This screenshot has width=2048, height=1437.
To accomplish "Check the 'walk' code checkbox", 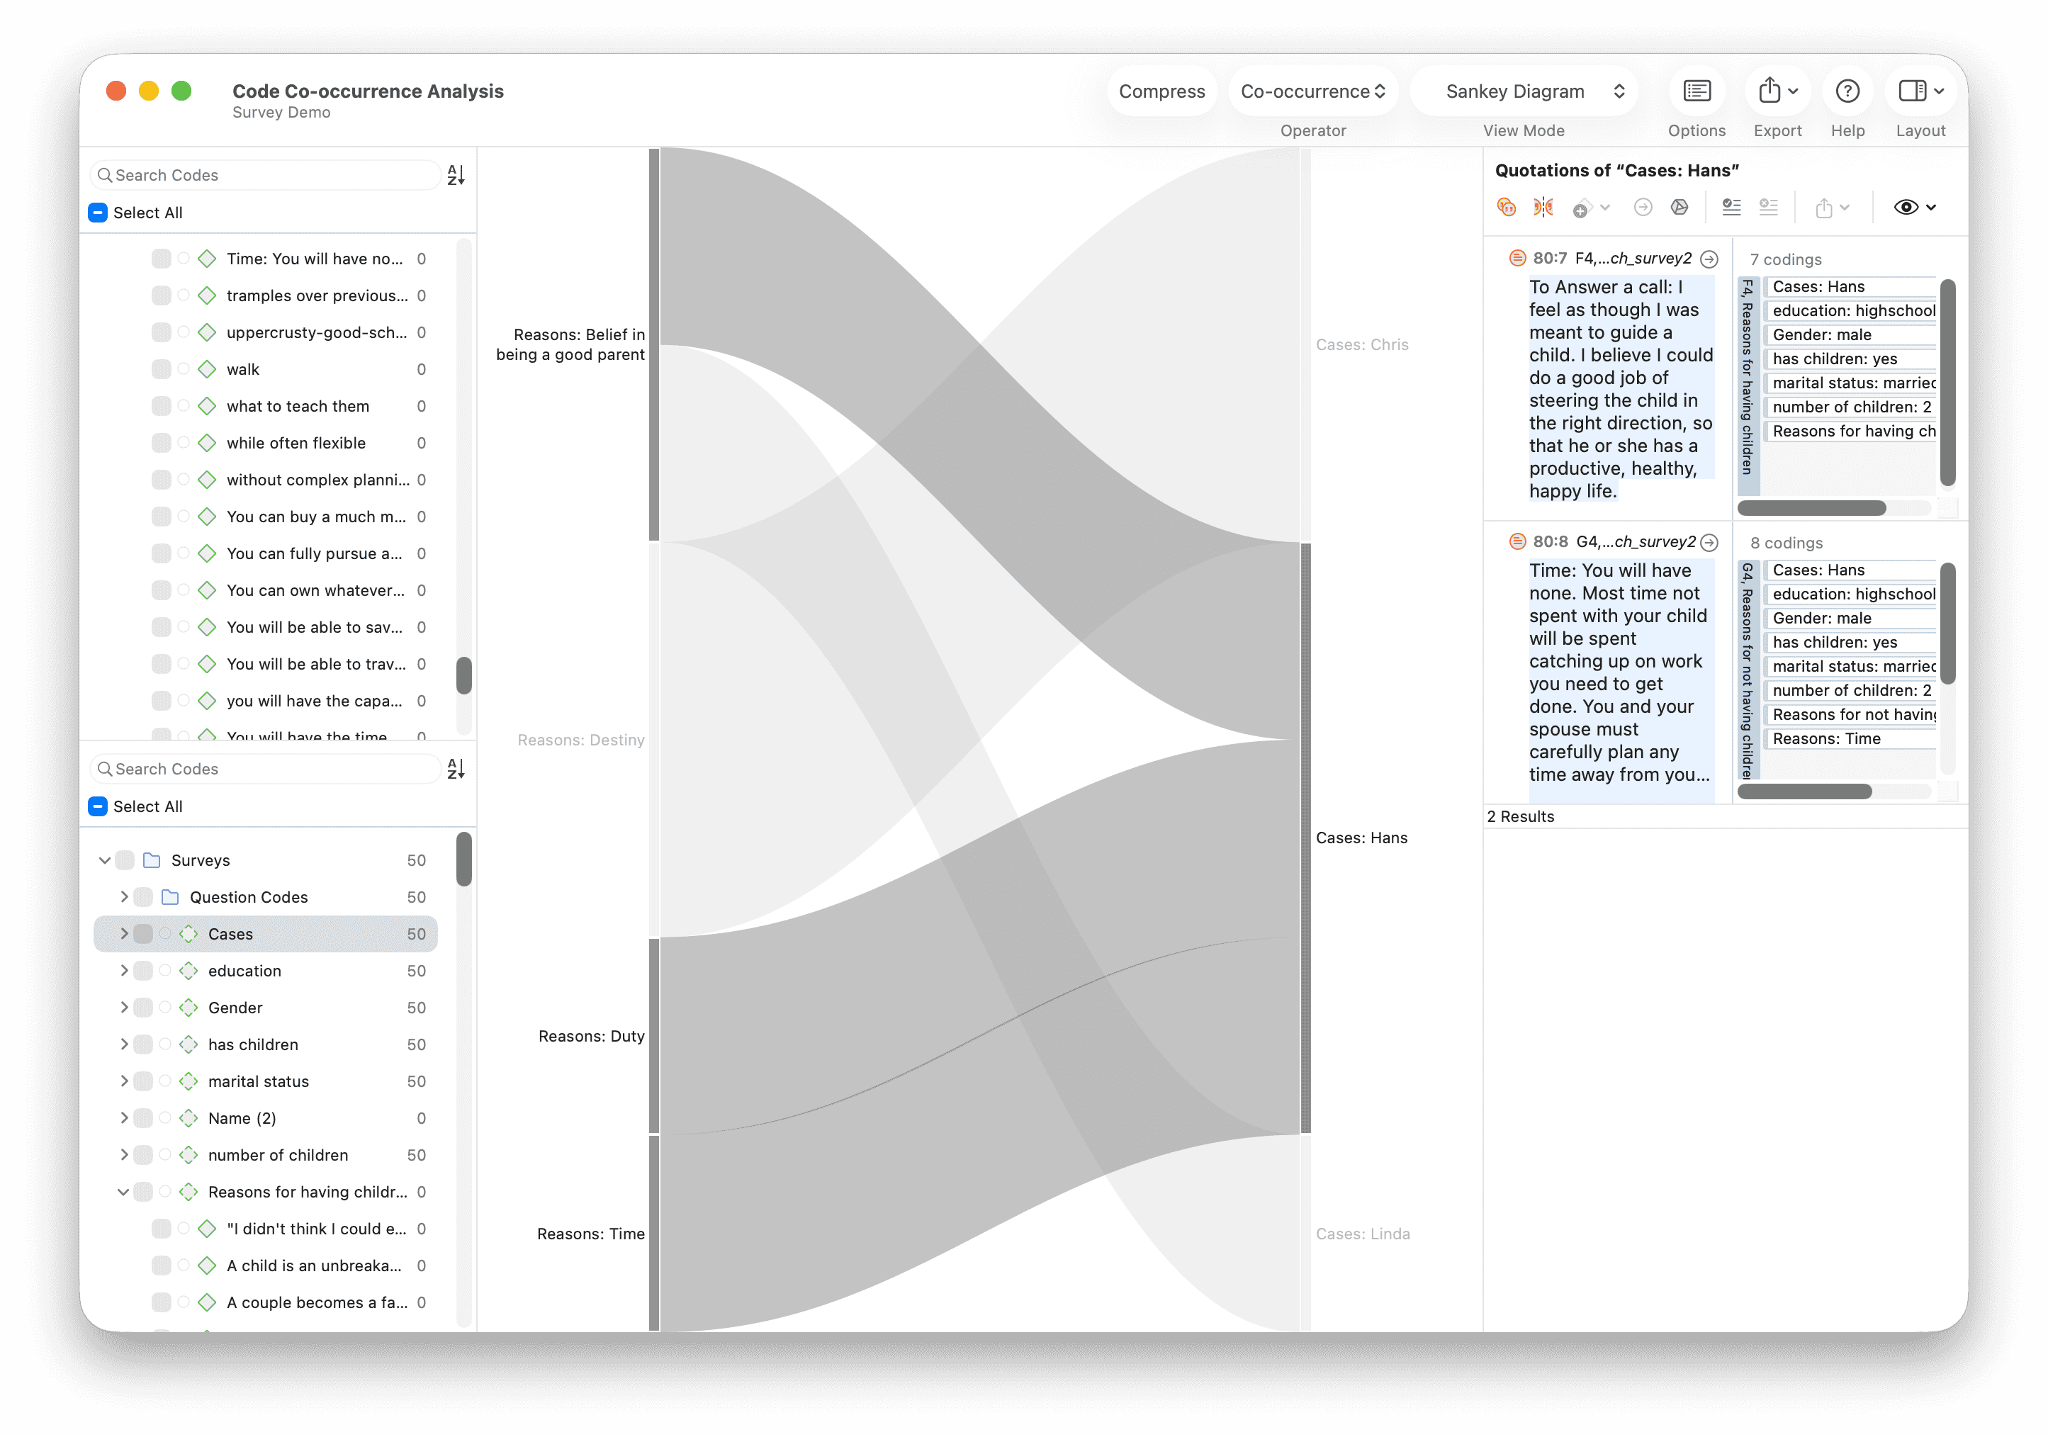I will [x=162, y=369].
